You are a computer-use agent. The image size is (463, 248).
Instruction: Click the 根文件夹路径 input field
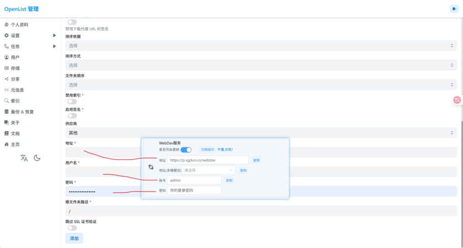(261, 211)
